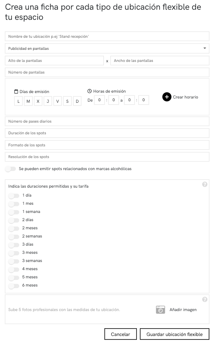
Task: Click the plus icon for Crear horario
Action: (x=167, y=97)
